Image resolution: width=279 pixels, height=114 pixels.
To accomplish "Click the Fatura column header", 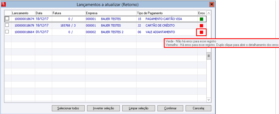I will click(x=69, y=13).
